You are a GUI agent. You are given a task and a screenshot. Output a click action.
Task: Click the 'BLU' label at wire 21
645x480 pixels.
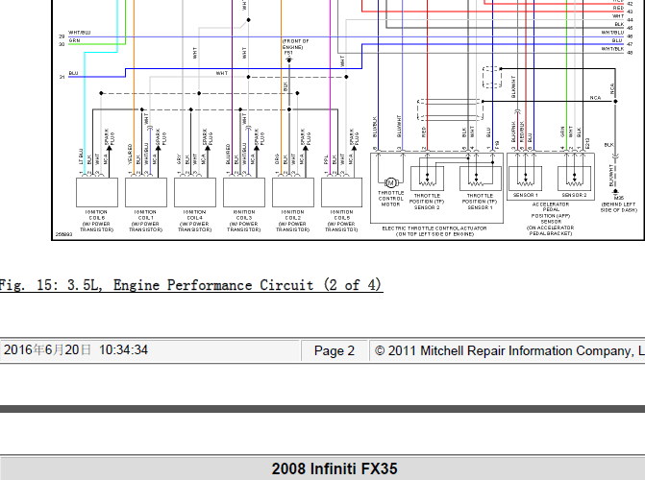73,73
